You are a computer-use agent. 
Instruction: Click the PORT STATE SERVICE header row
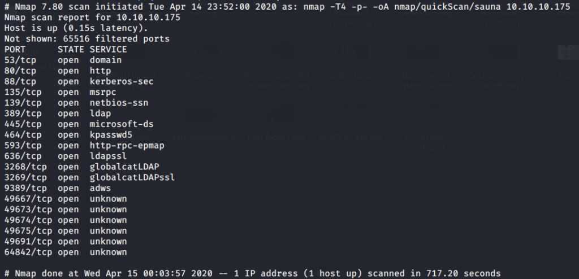pyautogui.click(x=65, y=49)
